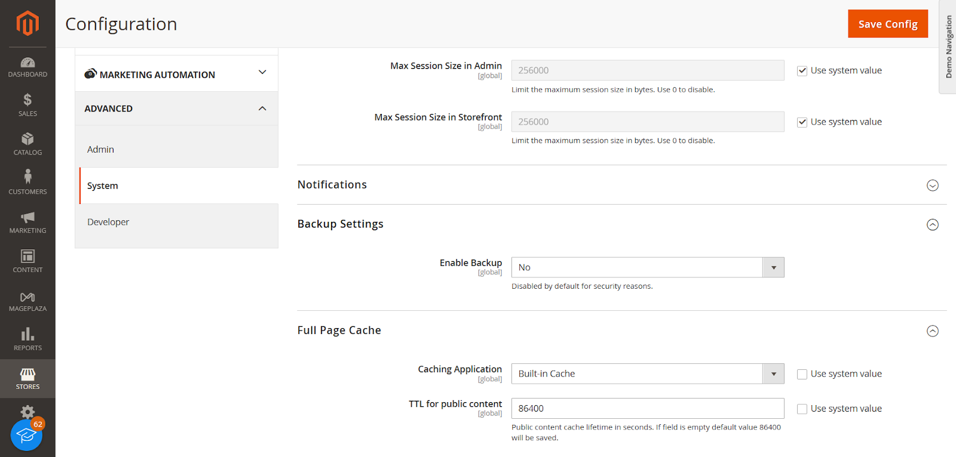Uncheck system value for Max Session Size in Admin
956x457 pixels.
(802, 71)
